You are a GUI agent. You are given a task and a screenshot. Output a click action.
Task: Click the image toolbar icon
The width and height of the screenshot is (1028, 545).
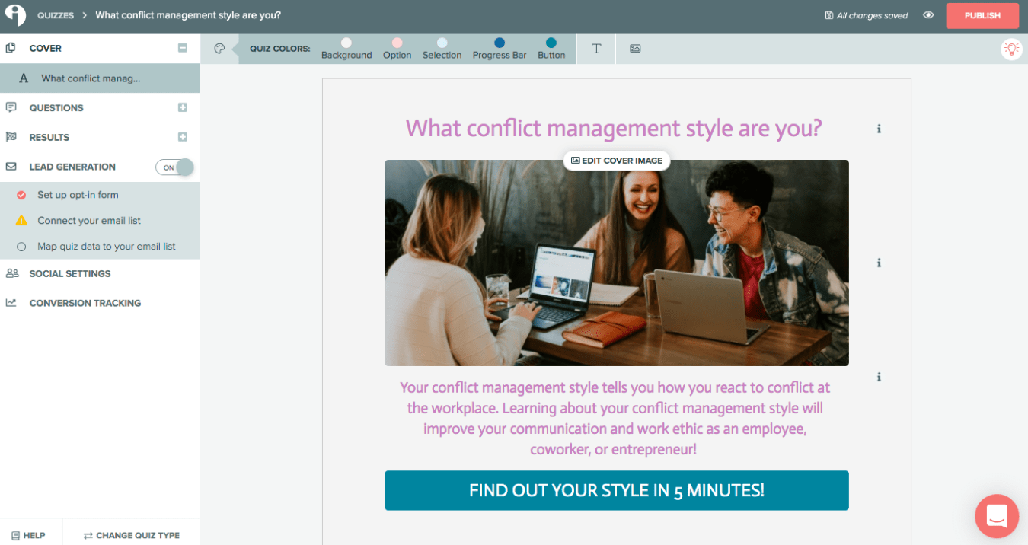[x=635, y=49]
